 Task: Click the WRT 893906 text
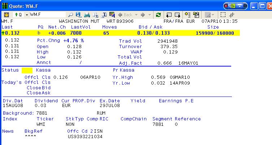(120, 21)
